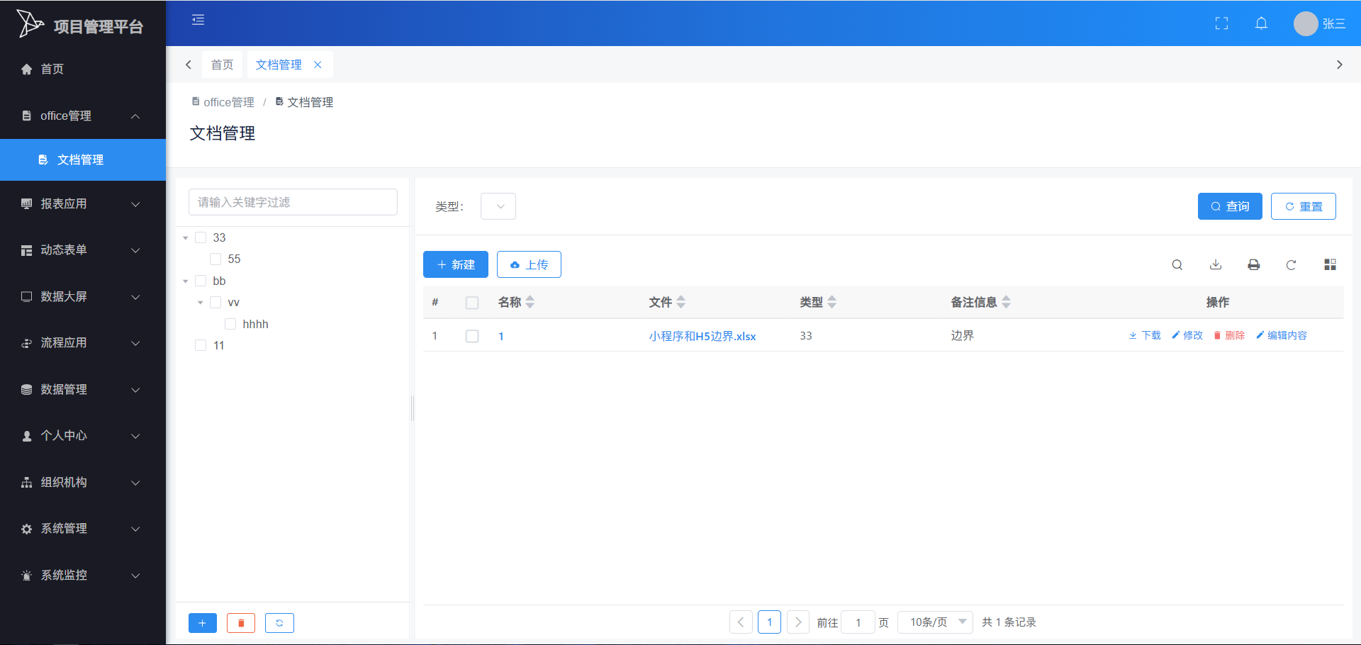Refresh the tree with bottom refresh button

pos(279,623)
